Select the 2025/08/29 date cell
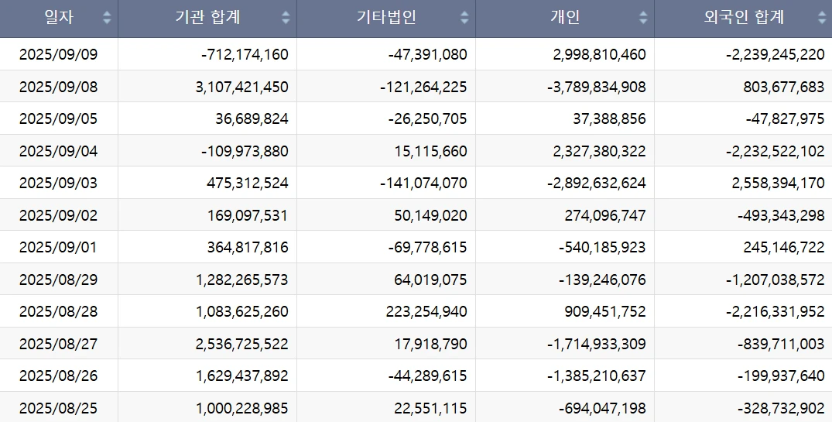Viewport: 832px width, 422px height. click(x=59, y=280)
